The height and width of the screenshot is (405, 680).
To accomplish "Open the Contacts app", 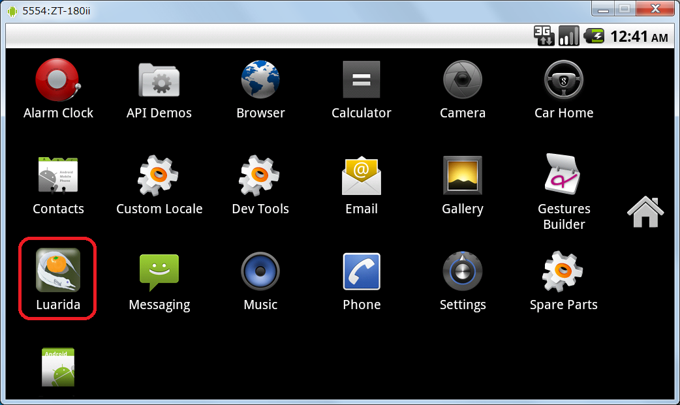I will coord(58,175).
